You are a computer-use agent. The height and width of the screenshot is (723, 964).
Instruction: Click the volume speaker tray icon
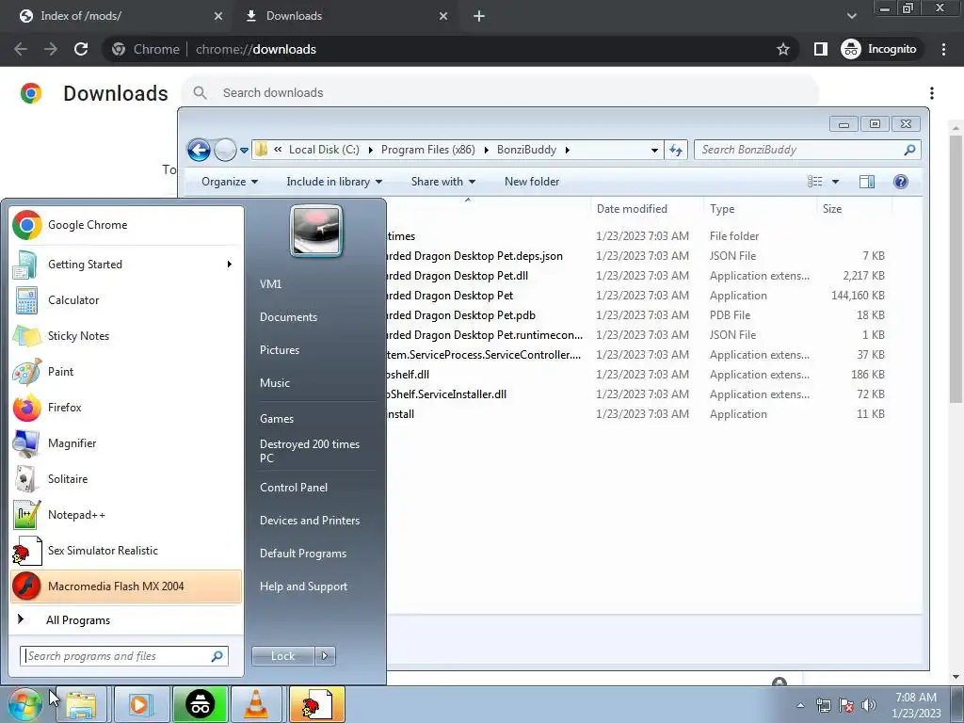click(869, 705)
